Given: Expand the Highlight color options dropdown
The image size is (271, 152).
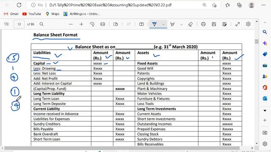Looking at the screenshot, I should tap(181, 24).
